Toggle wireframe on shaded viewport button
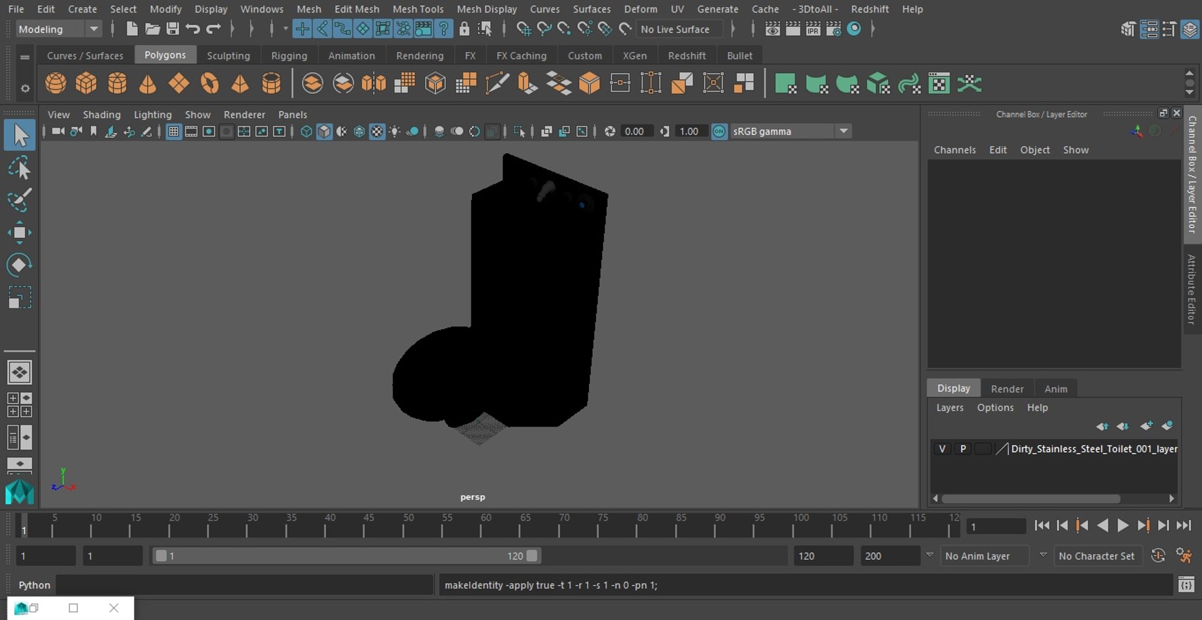The height and width of the screenshot is (620, 1202). click(x=359, y=131)
